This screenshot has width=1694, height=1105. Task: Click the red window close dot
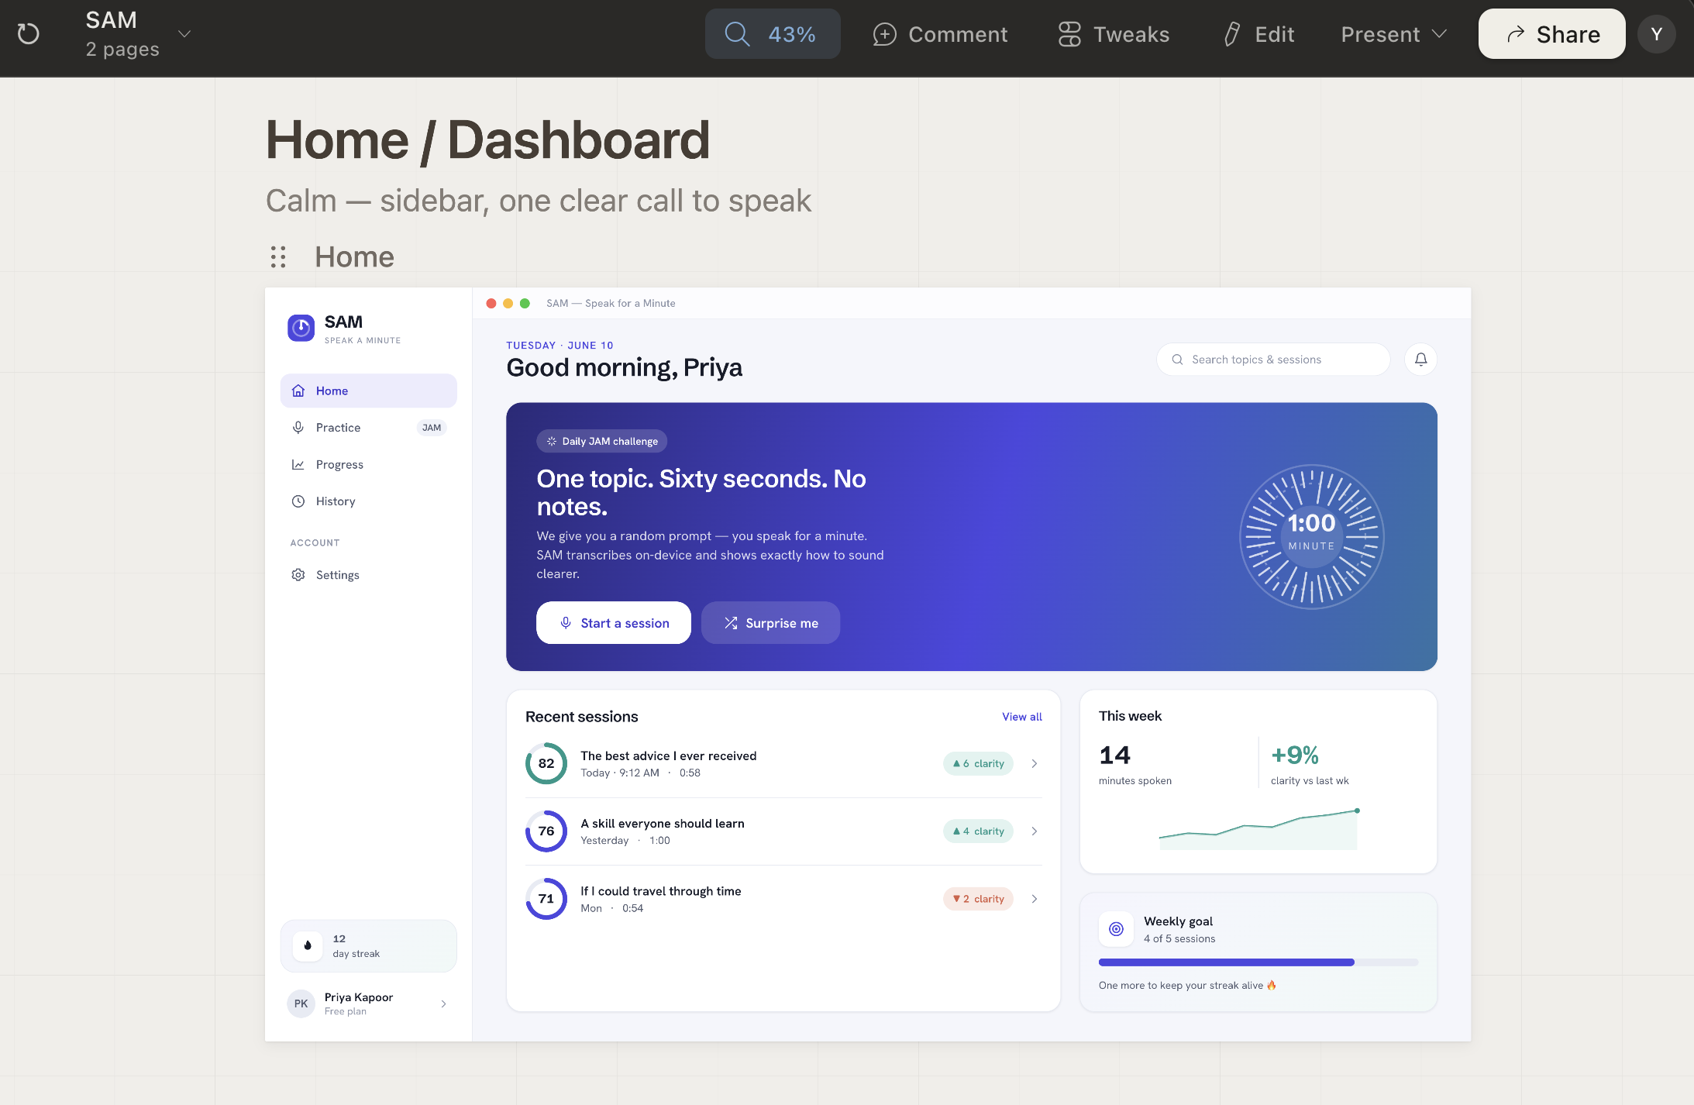pyautogui.click(x=491, y=303)
